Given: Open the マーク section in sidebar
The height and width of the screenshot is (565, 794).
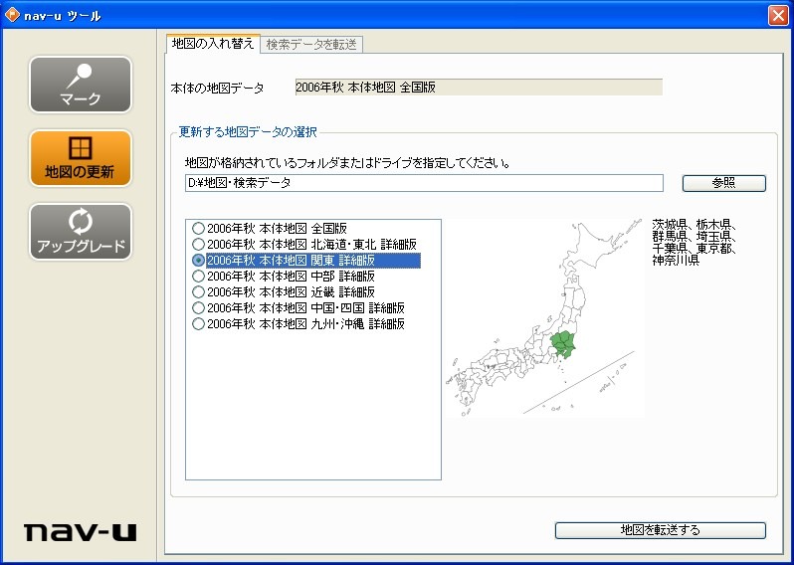Looking at the screenshot, I should pyautogui.click(x=81, y=85).
